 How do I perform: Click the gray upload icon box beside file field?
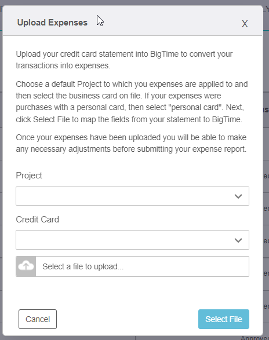[26, 266]
